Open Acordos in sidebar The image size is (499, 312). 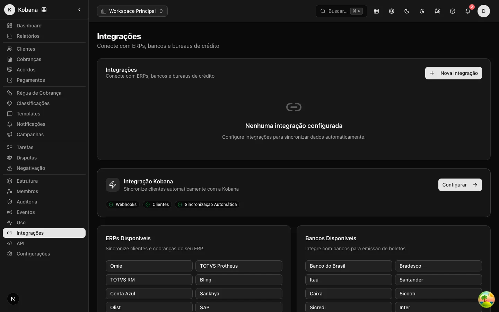(x=44, y=70)
